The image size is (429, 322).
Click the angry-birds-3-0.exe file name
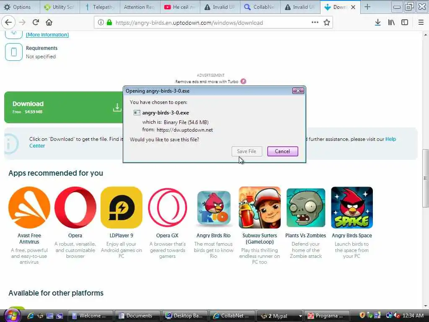165,112
